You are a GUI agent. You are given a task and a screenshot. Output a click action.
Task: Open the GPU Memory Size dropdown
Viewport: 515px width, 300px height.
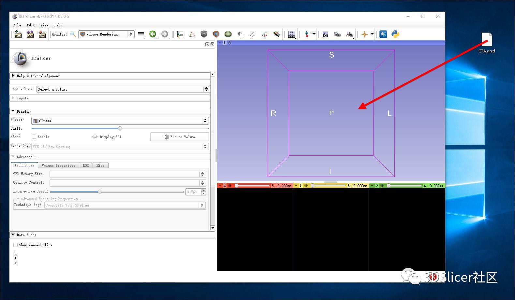[x=128, y=174]
